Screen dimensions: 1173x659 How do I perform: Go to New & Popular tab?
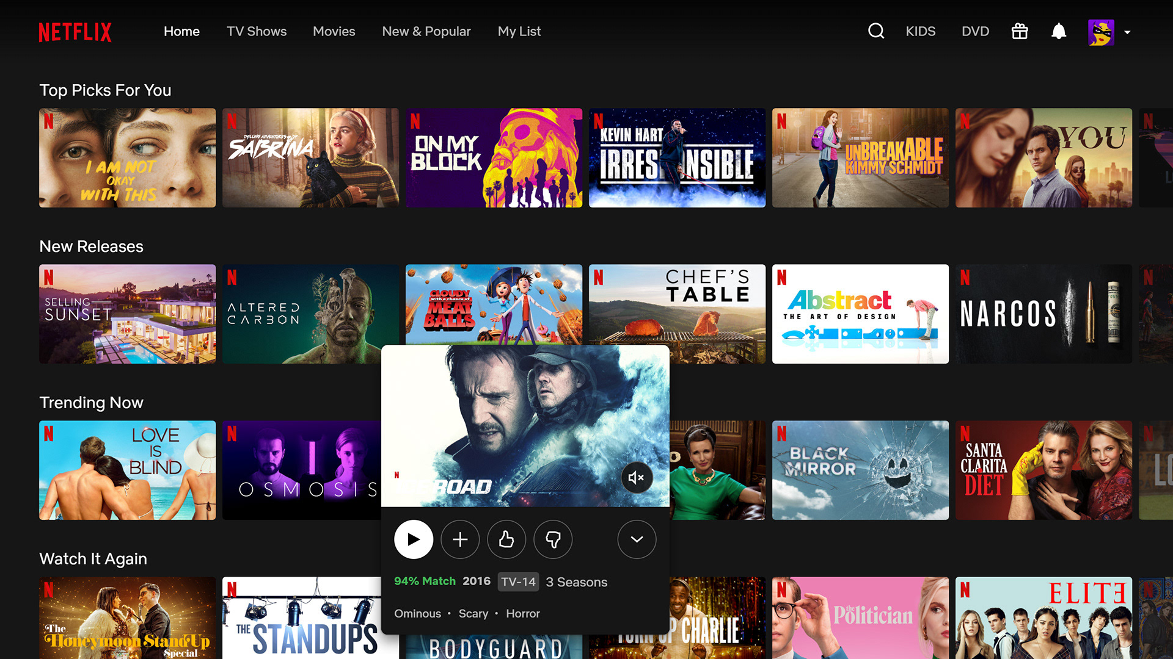coord(426,31)
